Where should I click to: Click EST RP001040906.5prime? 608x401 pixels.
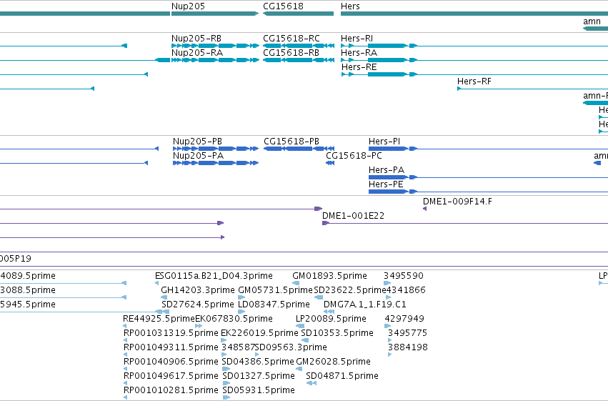click(171, 362)
